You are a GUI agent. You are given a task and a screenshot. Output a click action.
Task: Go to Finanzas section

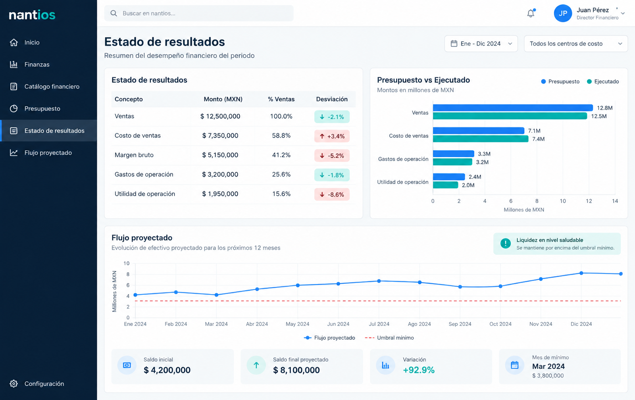click(48, 64)
